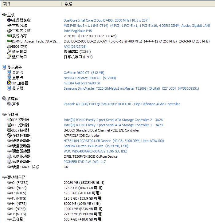Click the H: (NTFS) partition icon

(9, 203)
